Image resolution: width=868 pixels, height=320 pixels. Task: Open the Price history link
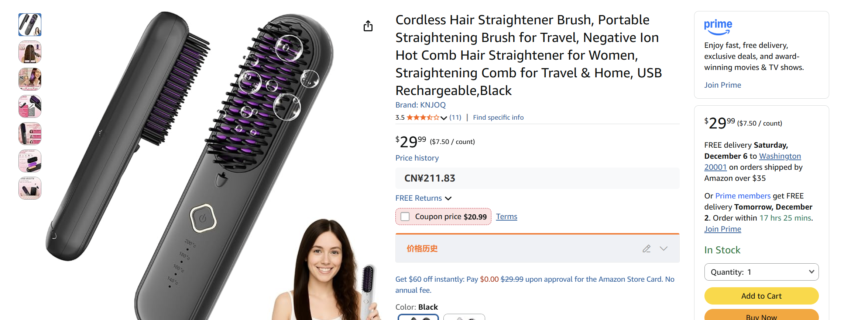point(417,158)
